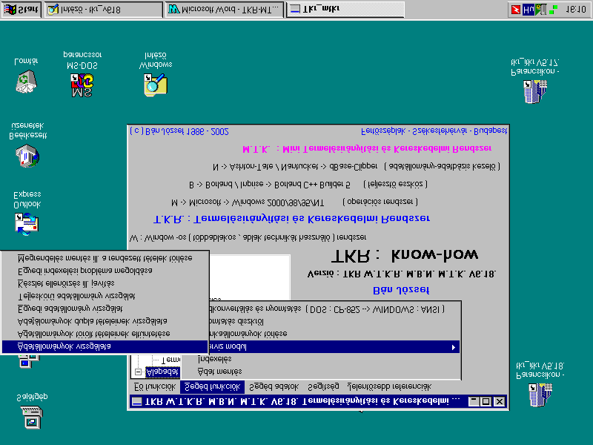
Task: Choose the állományok törlése menu entry
Action: coord(334,334)
